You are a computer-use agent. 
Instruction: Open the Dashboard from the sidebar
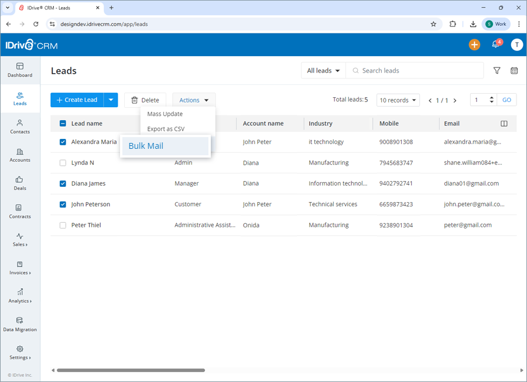[19, 70]
